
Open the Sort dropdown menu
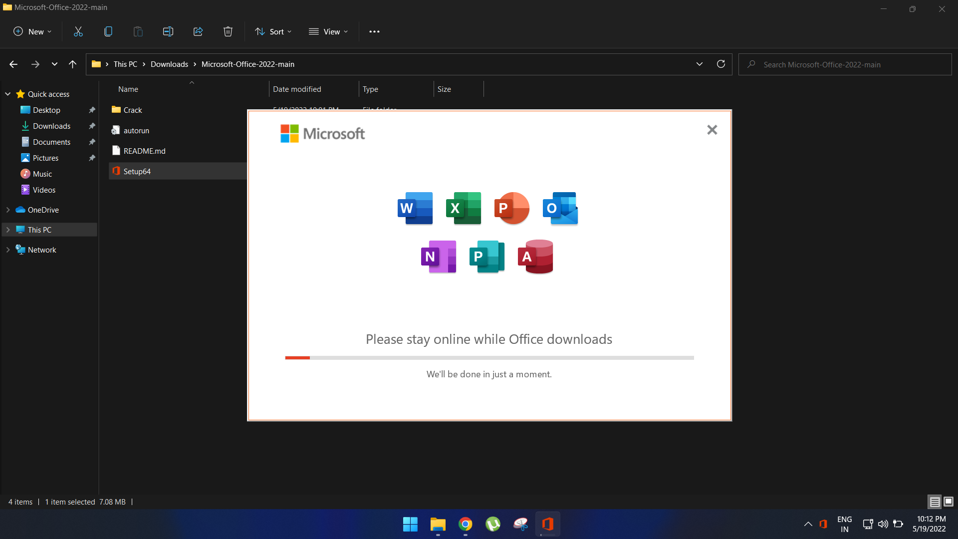click(x=273, y=31)
